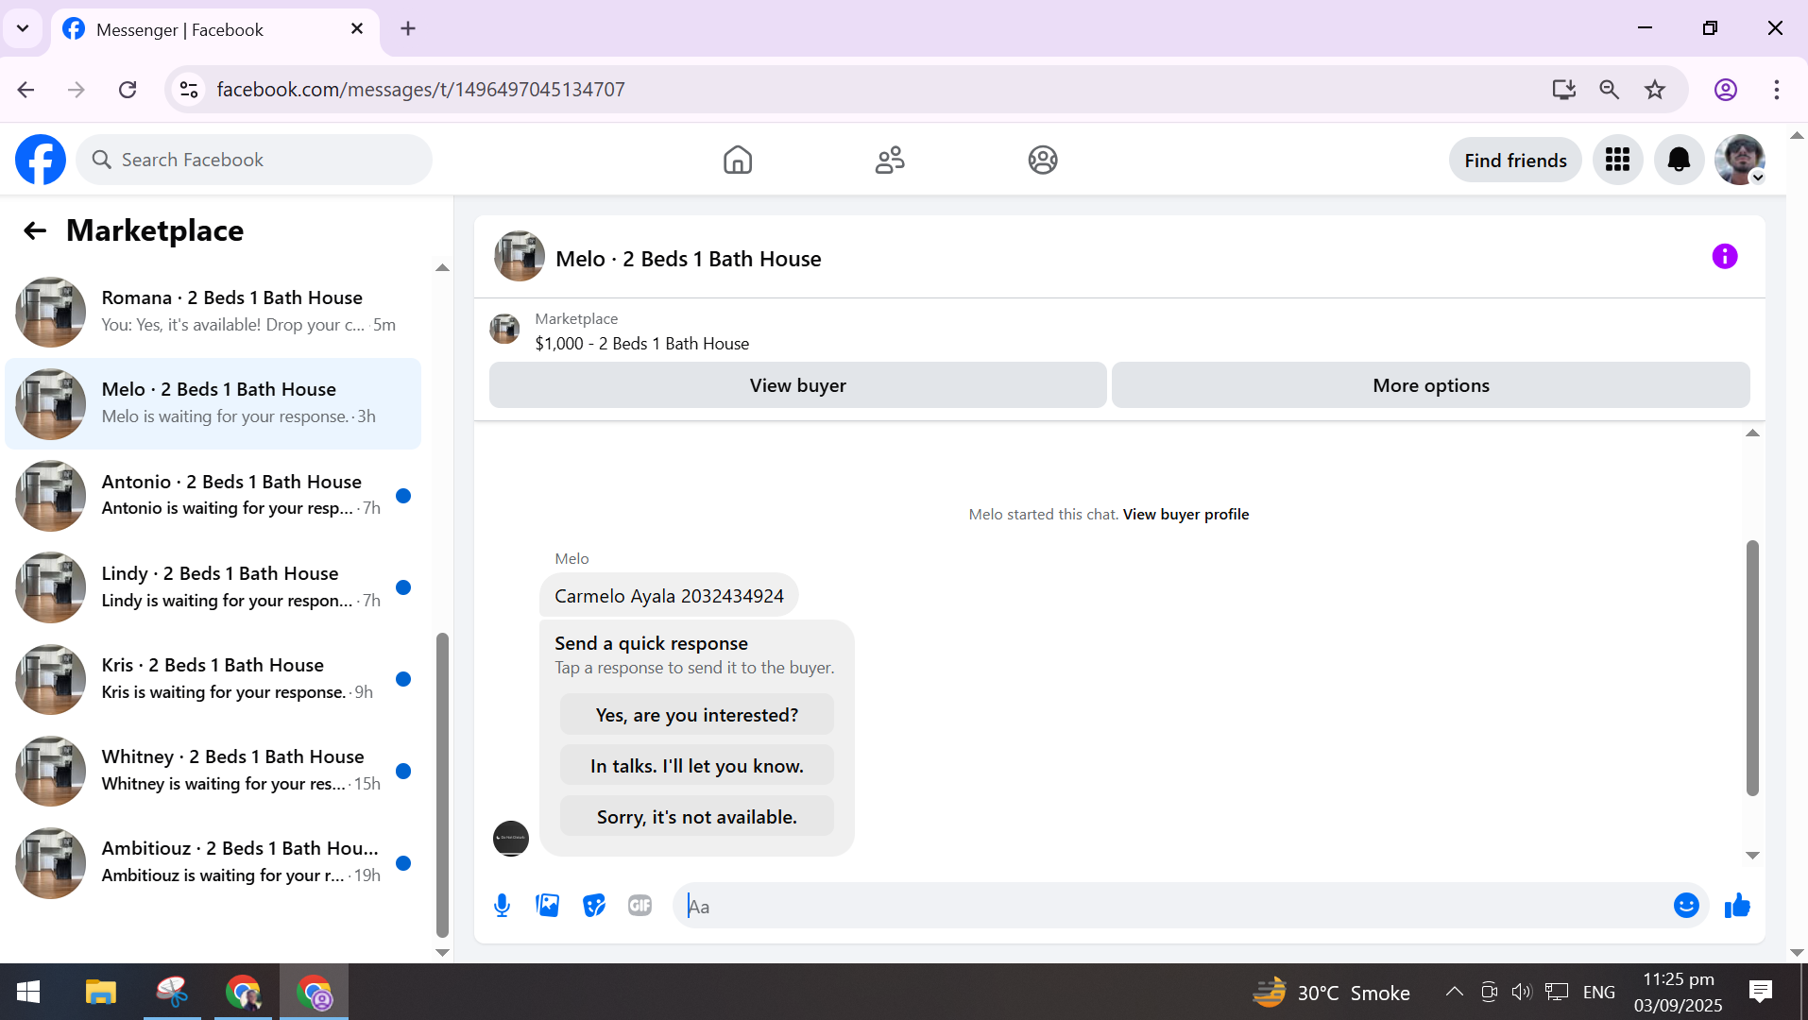Open the weather widget showing 30°C Smoke
This screenshot has width=1808, height=1020.
point(1331,992)
